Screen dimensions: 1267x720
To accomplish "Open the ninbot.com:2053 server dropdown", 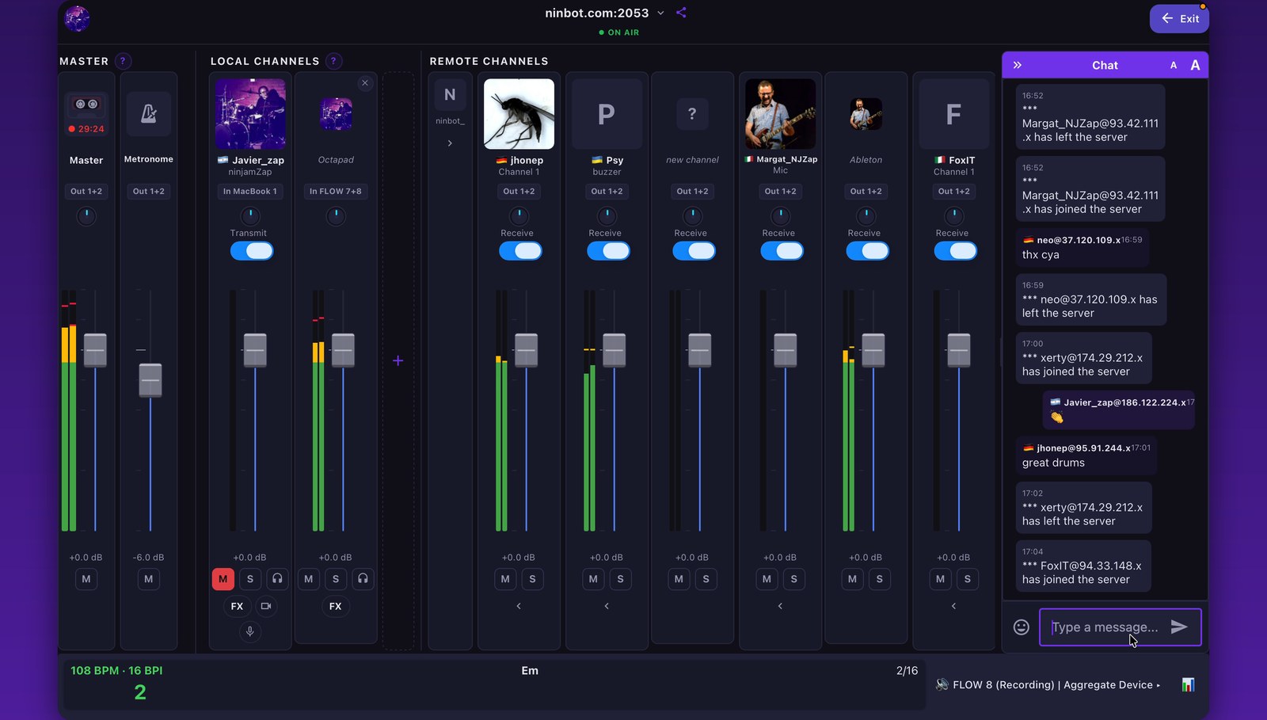I will 604,13.
